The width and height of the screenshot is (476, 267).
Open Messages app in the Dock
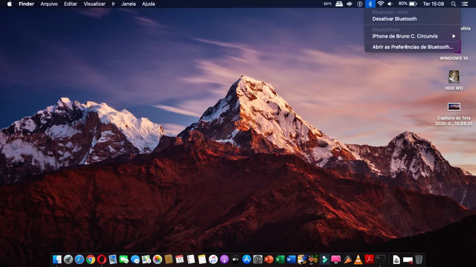point(135,259)
